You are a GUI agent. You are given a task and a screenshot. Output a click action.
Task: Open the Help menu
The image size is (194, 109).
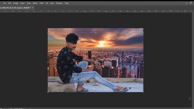[67, 3]
